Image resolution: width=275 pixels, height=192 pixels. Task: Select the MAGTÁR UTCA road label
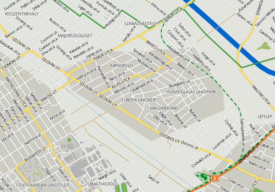[261, 95]
